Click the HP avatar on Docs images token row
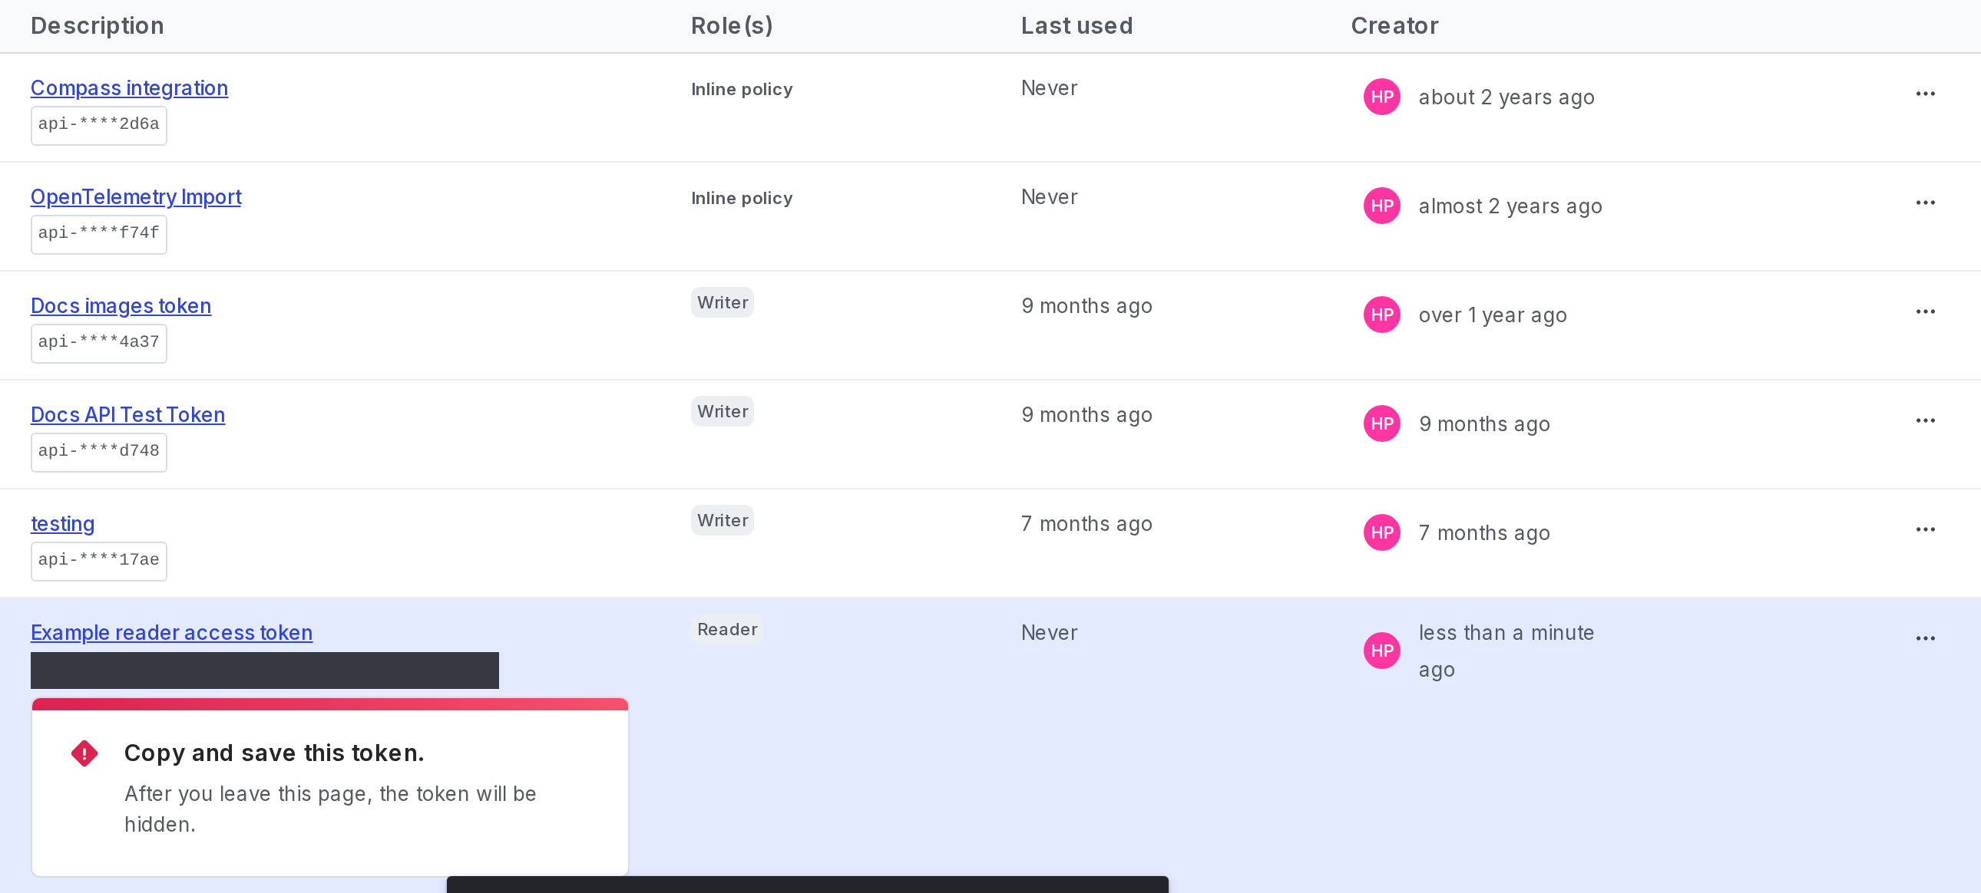 pos(1382,315)
